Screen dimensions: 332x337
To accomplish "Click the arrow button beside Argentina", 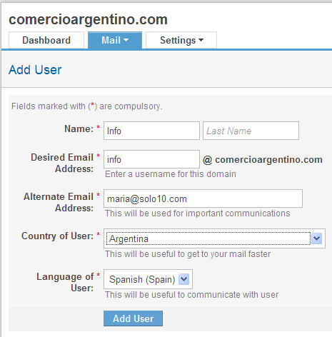I will [317, 238].
